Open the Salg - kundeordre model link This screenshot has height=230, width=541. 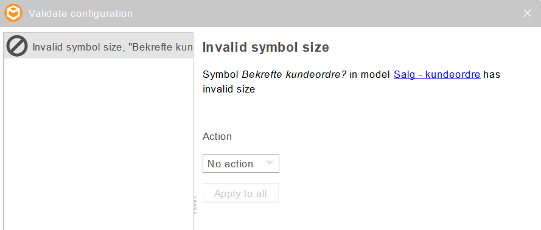437,74
